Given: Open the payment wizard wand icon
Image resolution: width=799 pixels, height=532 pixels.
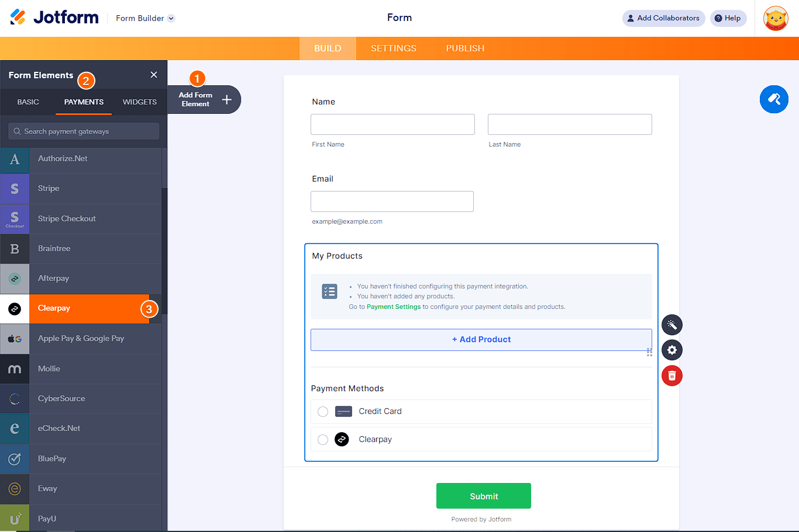Looking at the screenshot, I should point(672,325).
